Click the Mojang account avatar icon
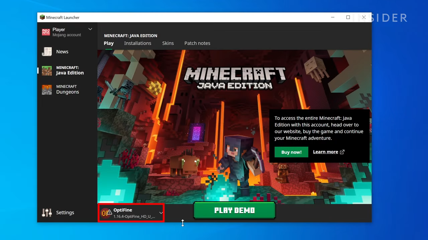This screenshot has width=428, height=240. click(46, 32)
